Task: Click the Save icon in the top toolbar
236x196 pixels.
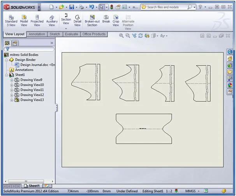Action: 71,7
